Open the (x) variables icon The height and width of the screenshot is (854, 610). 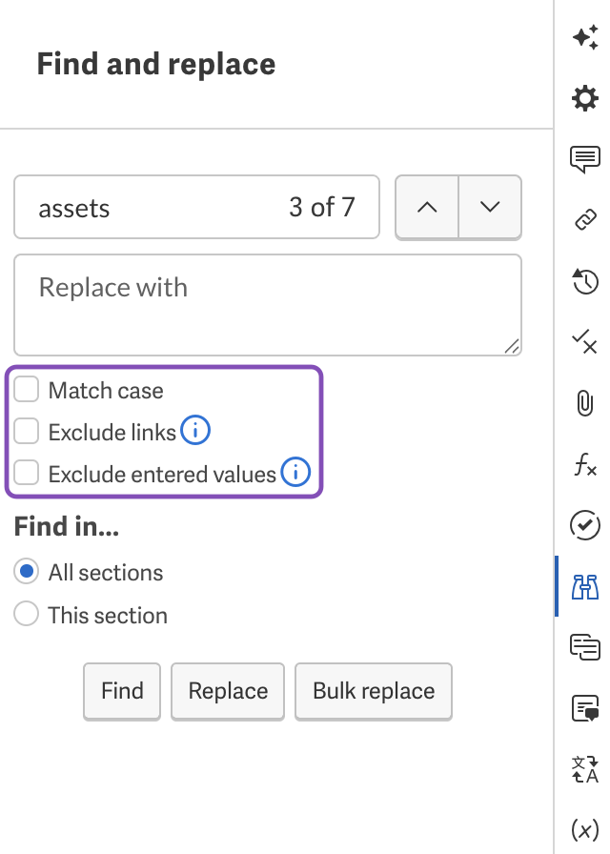pyautogui.click(x=585, y=830)
